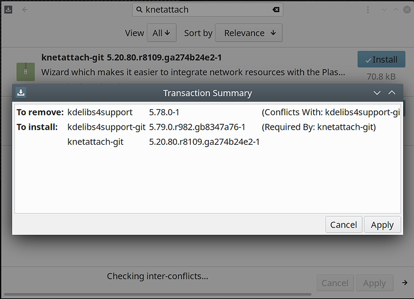Go back using the left arrow

25,10
